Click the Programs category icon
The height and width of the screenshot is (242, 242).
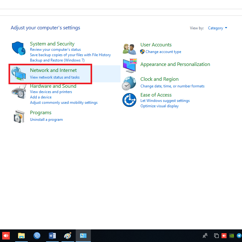coord(19,116)
